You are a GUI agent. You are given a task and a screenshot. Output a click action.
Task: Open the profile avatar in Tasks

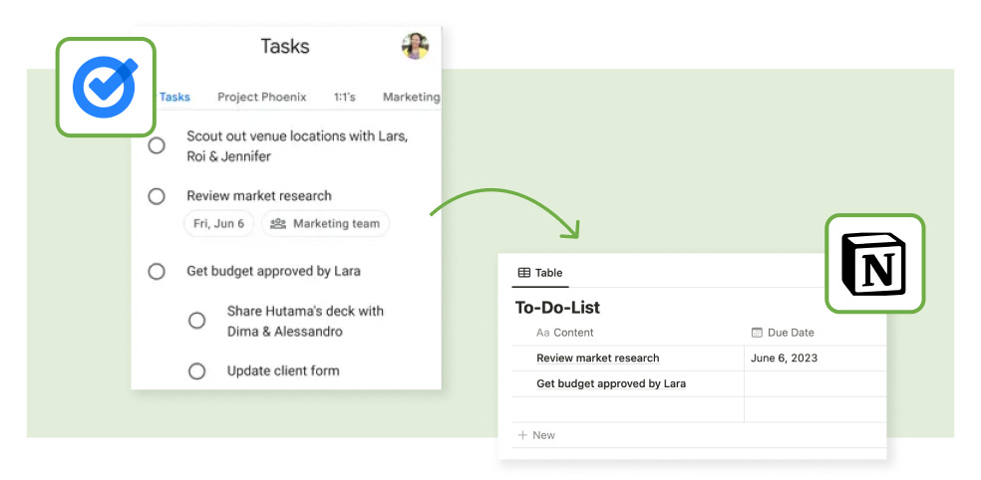tap(415, 46)
